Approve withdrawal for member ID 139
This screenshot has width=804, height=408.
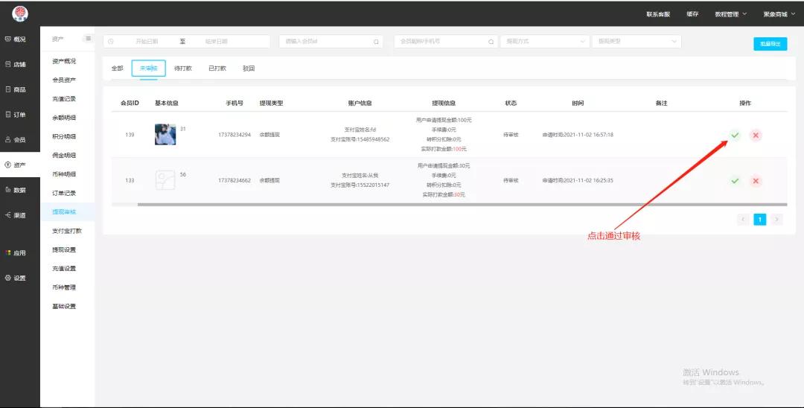(x=735, y=136)
